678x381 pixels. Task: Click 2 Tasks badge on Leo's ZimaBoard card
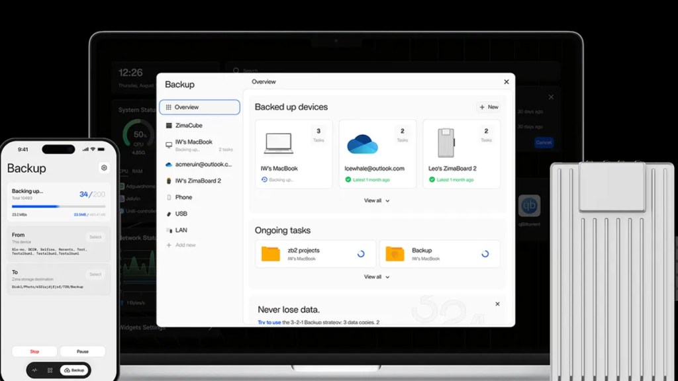pos(486,134)
